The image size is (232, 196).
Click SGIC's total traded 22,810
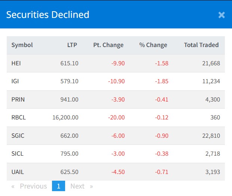tap(211, 136)
